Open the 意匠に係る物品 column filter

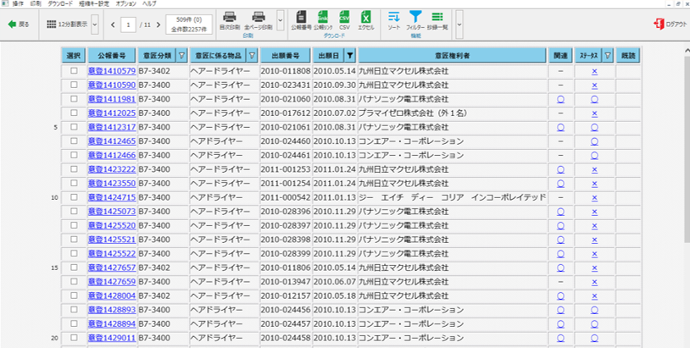pos(252,55)
